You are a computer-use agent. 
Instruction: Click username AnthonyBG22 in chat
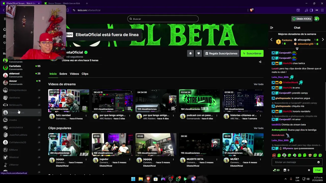(x=279, y=130)
